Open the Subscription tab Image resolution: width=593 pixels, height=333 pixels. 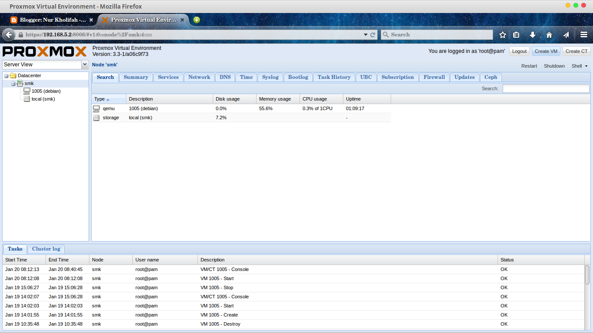click(398, 77)
